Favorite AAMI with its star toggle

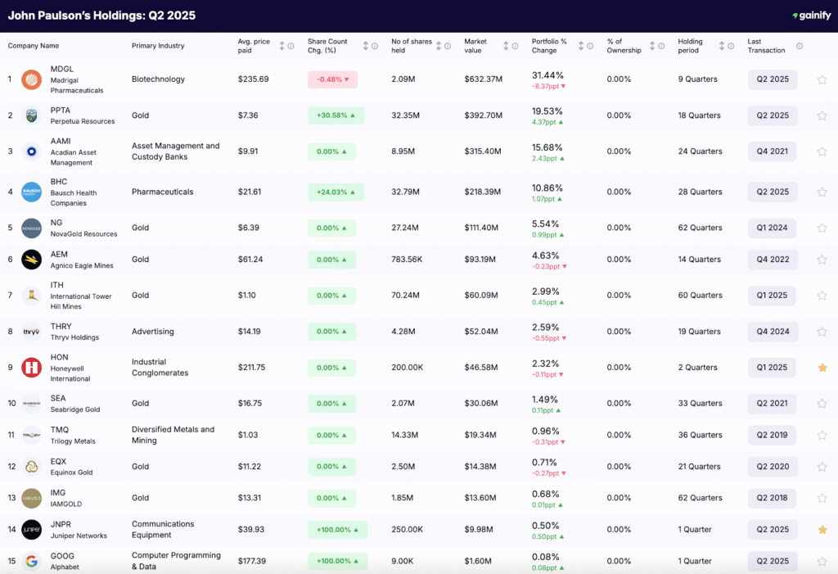822,151
